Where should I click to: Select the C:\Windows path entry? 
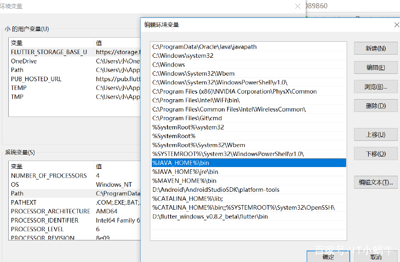[x=249, y=65]
